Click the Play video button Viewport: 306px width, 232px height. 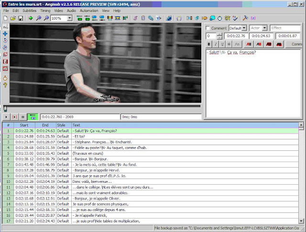(6, 117)
